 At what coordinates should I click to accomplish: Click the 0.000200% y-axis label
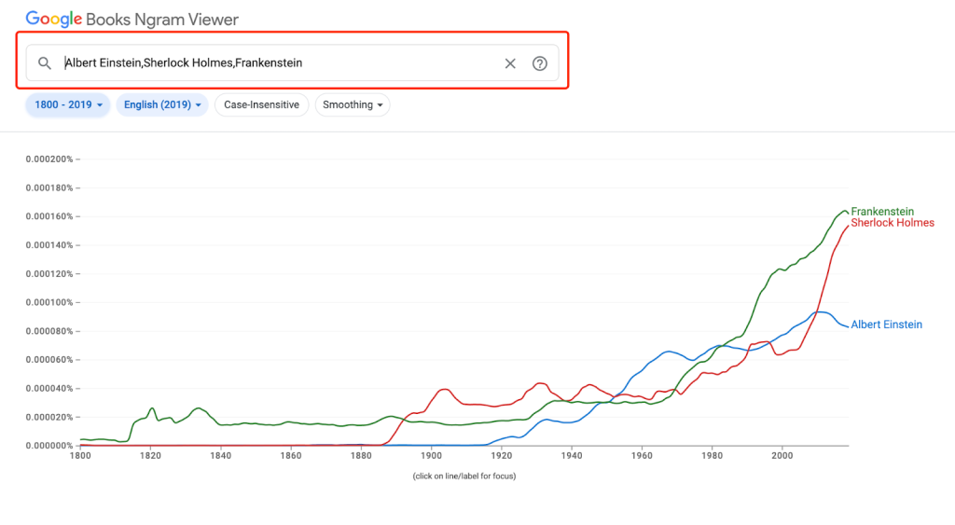pyautogui.click(x=49, y=159)
